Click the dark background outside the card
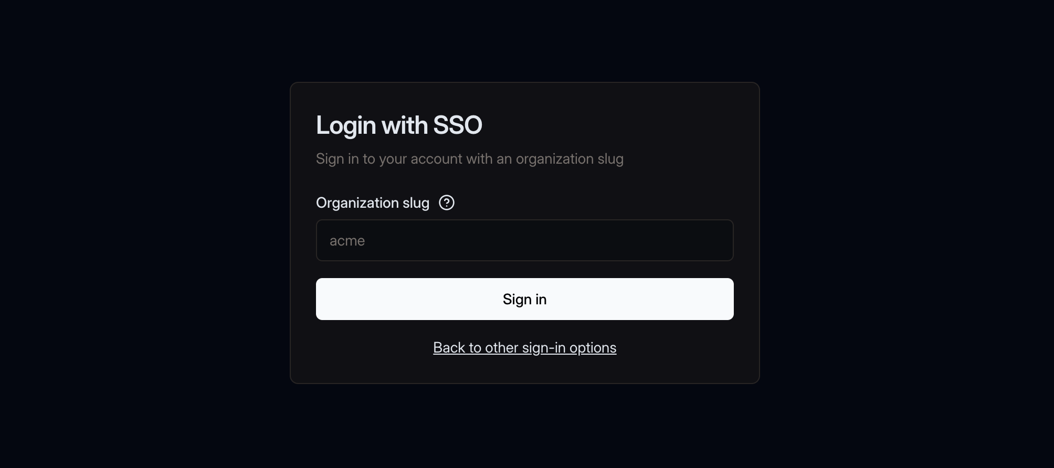Viewport: 1054px width, 468px height. coord(131,234)
